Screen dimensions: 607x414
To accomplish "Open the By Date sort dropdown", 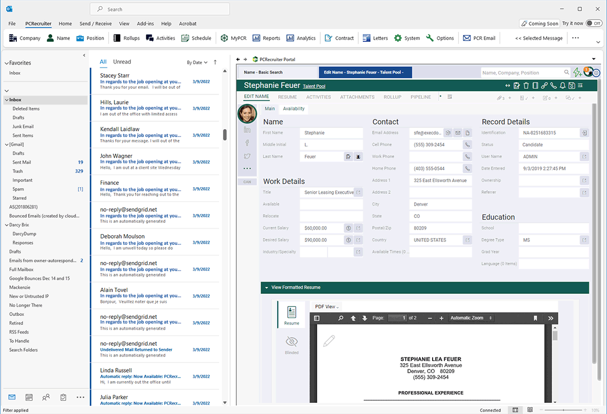I will 197,62.
